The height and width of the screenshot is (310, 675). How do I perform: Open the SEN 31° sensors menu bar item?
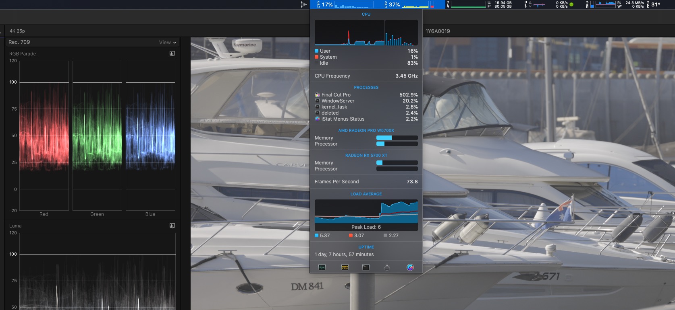[654, 4]
